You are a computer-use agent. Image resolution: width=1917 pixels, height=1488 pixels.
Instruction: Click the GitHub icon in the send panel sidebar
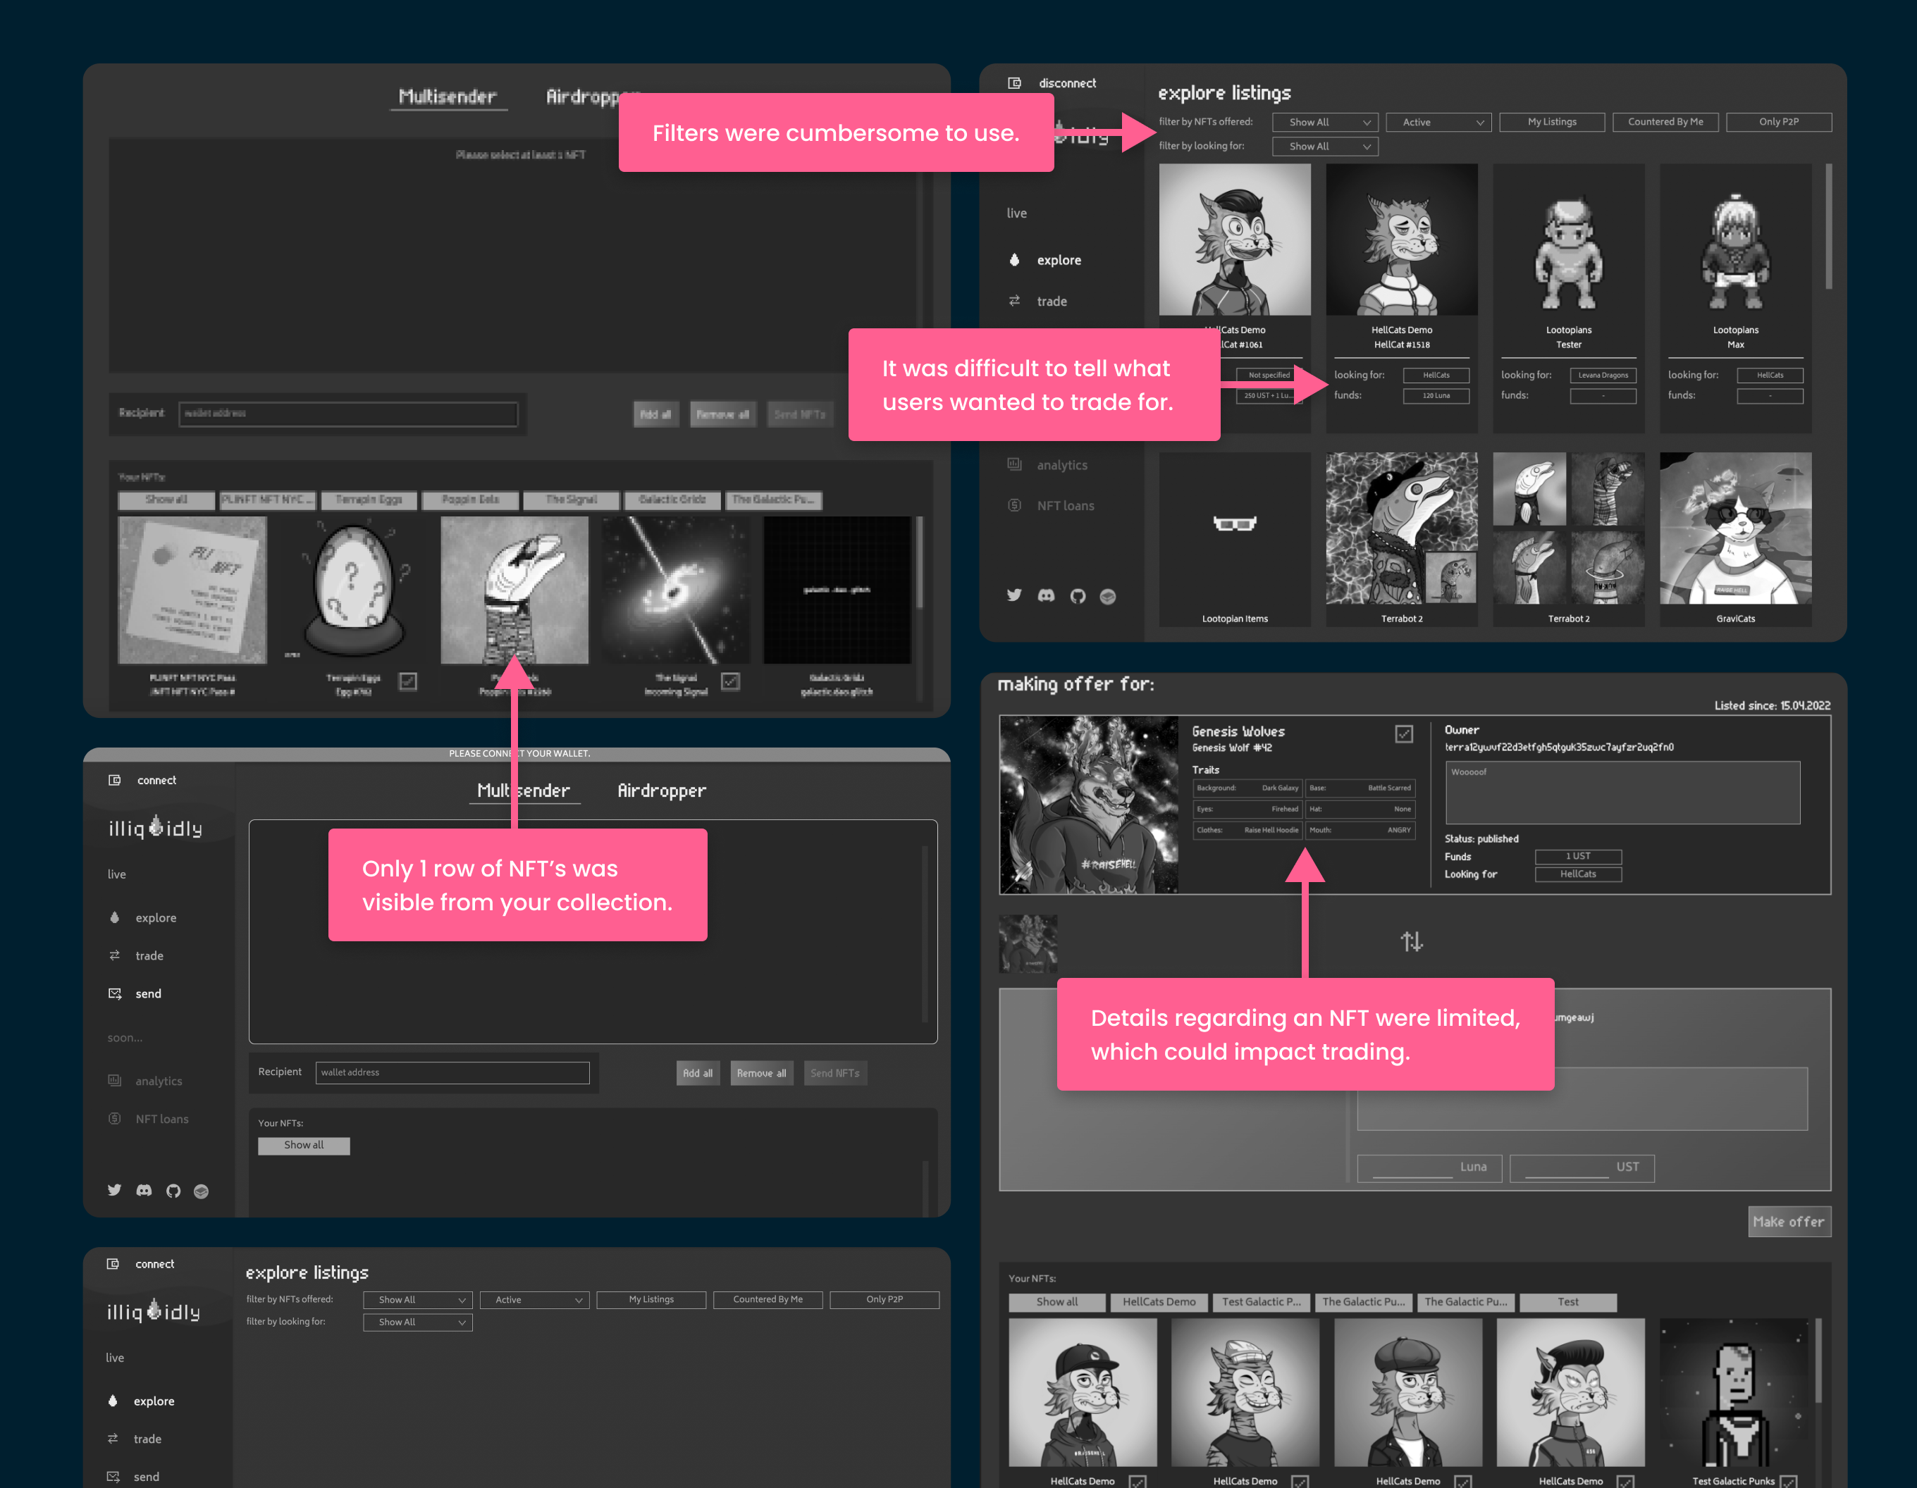pos(173,1191)
